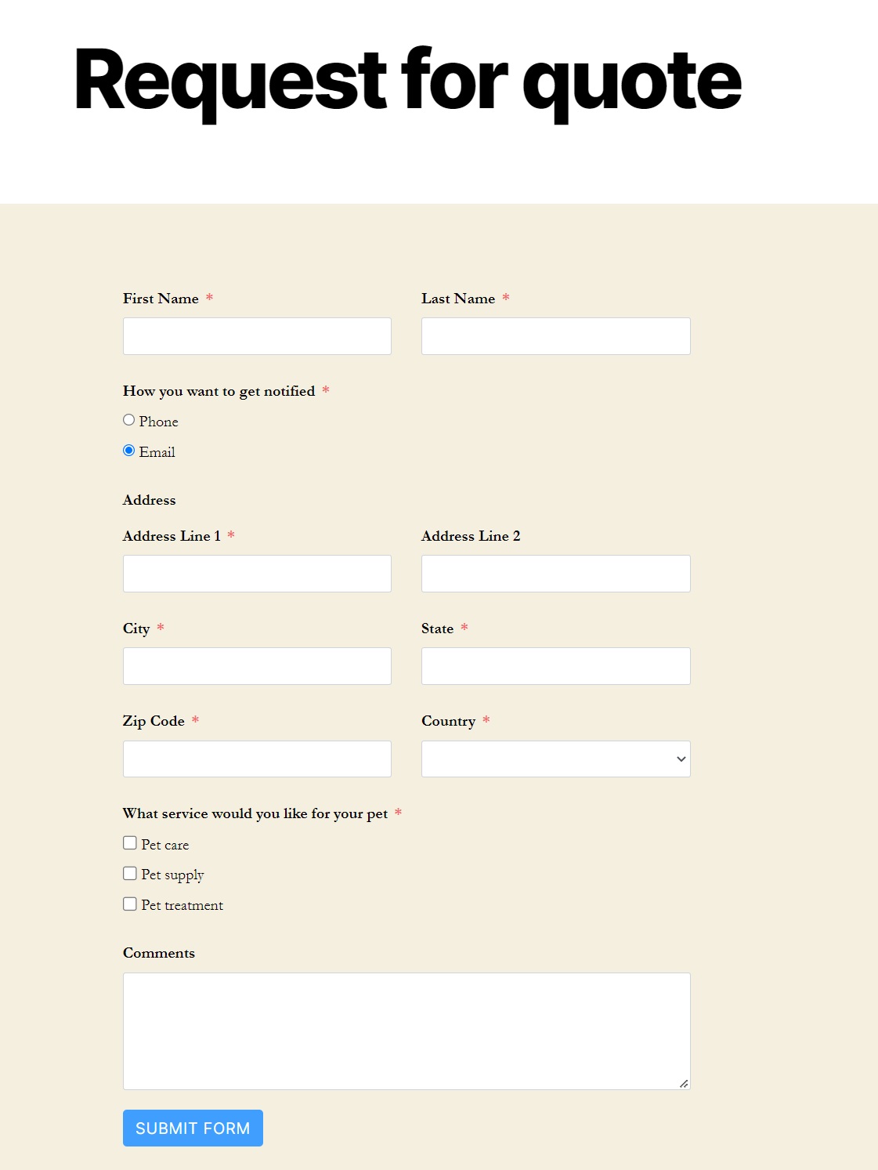878x1170 pixels.
Task: Click the "First Name" label
Action: (x=161, y=299)
